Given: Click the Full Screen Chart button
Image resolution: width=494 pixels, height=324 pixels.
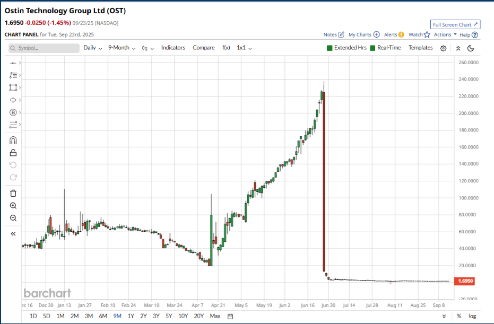Looking at the screenshot, I should pyautogui.click(x=455, y=25).
